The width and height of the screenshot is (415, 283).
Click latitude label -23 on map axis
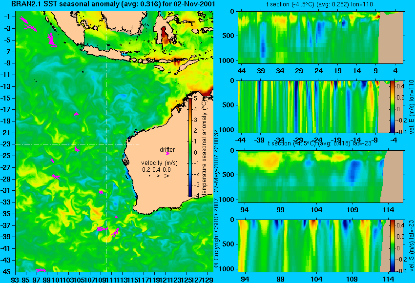click(x=7, y=144)
